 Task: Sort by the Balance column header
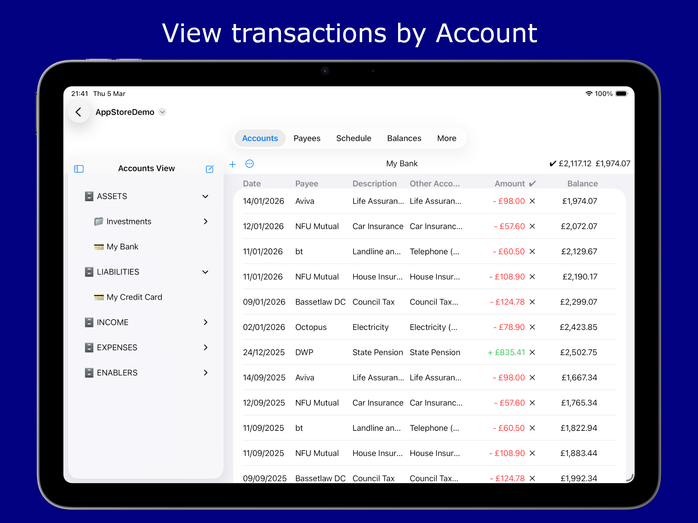pyautogui.click(x=583, y=184)
